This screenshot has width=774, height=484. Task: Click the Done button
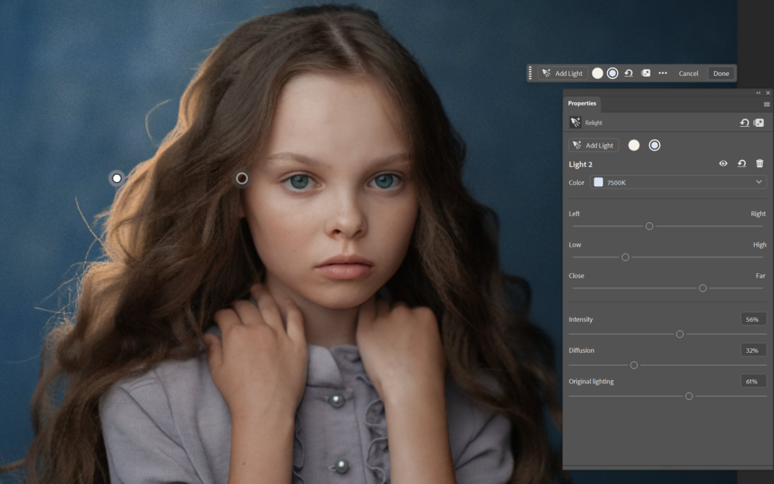pos(721,73)
